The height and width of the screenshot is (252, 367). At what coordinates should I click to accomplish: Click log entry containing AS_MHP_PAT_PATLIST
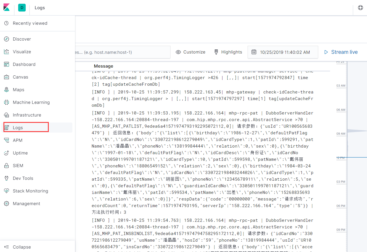[x=203, y=163]
